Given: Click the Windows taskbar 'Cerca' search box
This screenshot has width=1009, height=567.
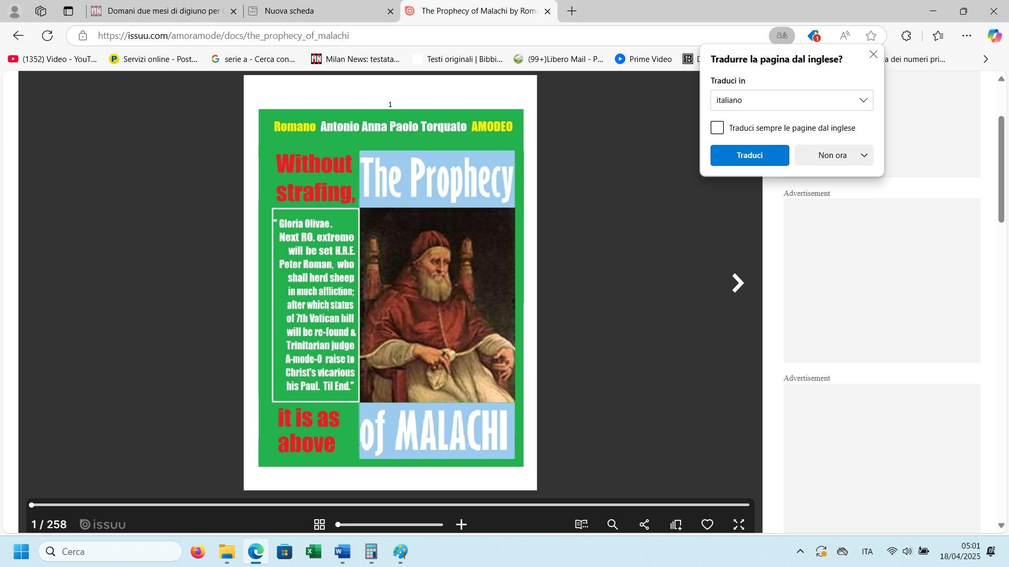Looking at the screenshot, I should [110, 552].
